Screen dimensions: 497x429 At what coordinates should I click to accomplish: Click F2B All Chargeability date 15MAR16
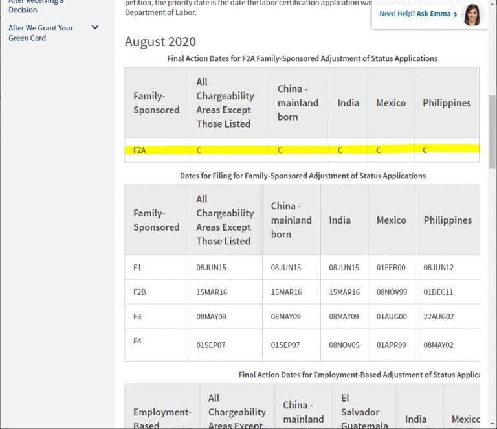pos(212,292)
